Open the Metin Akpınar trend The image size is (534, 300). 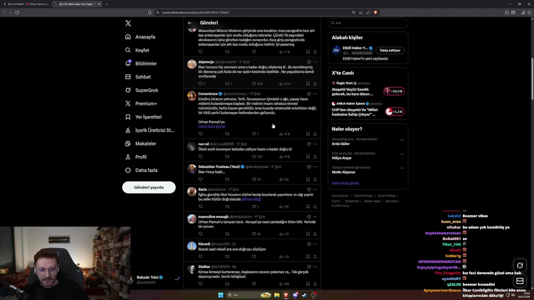(x=344, y=172)
